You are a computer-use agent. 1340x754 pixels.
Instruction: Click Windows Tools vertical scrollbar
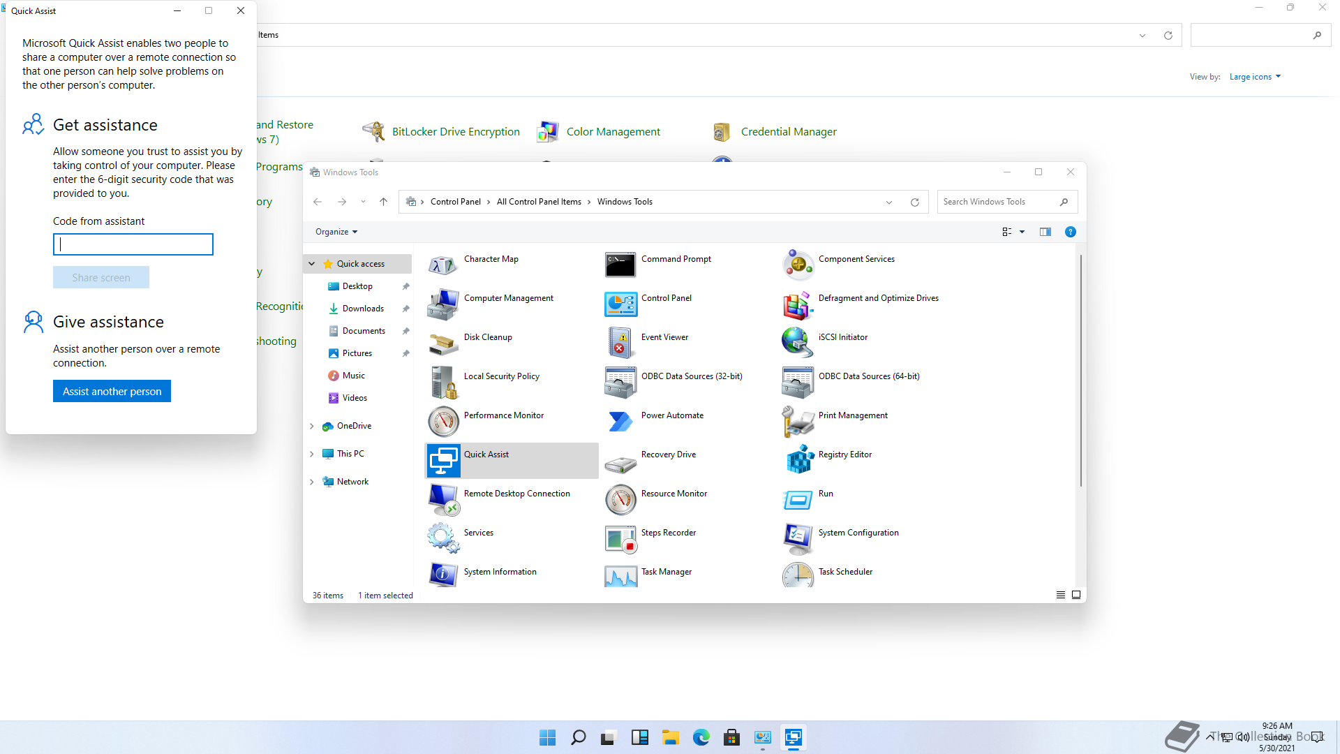coord(1080,370)
